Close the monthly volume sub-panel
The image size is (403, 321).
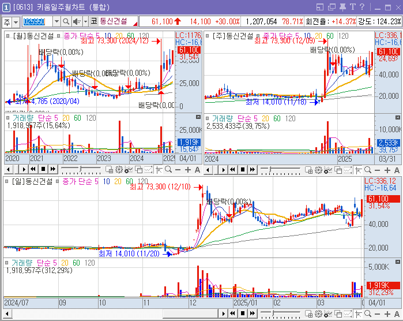pyautogui.click(x=198, y=117)
